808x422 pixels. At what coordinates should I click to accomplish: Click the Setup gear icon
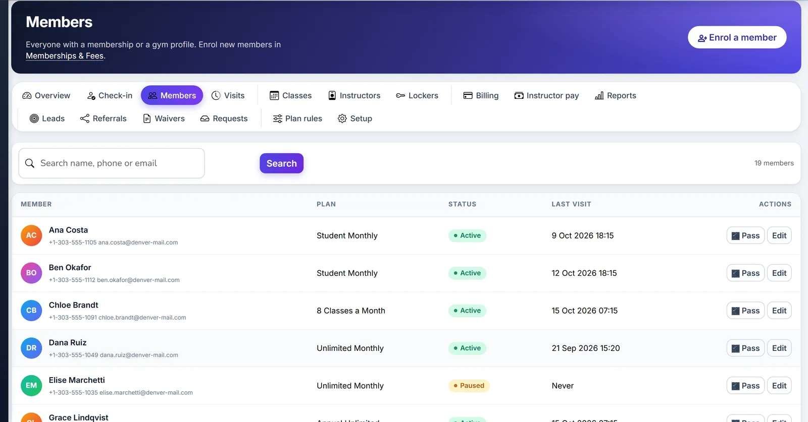(342, 118)
